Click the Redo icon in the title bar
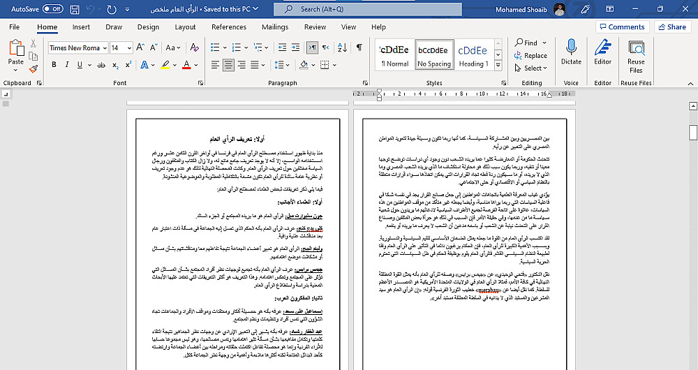Viewport: 698px width, 370px height. click(112, 9)
